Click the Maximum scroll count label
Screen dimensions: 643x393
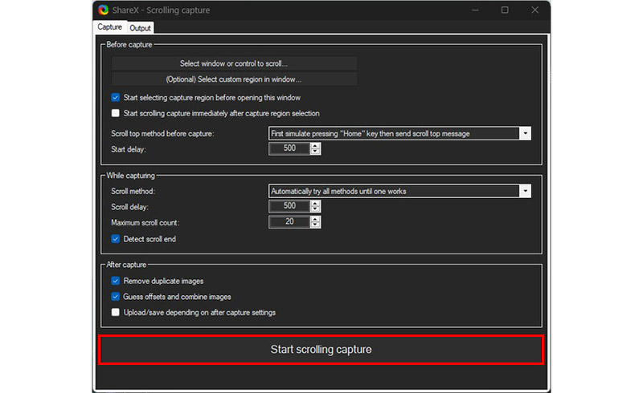(145, 223)
